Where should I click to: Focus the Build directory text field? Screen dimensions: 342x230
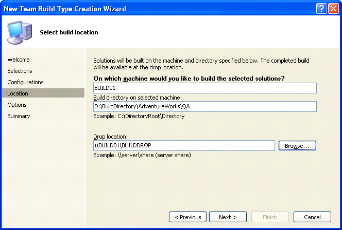point(204,106)
